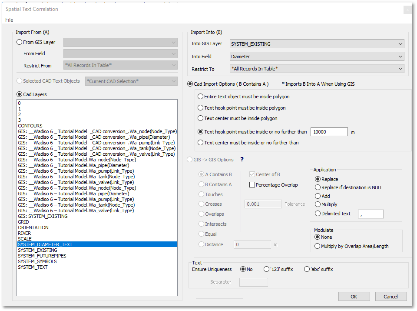Click the OK button
This screenshot has width=417, height=311.
[x=354, y=297]
